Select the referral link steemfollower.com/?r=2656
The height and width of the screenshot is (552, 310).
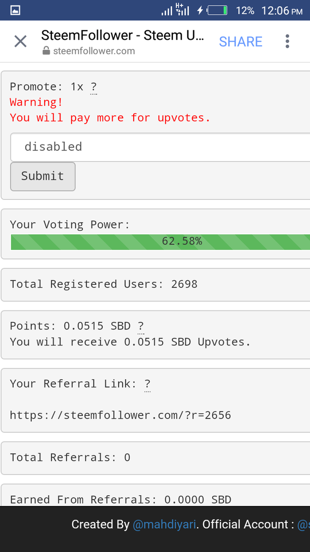pos(121,415)
